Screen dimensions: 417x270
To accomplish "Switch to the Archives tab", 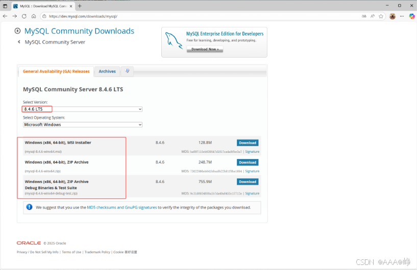I will pos(107,71).
